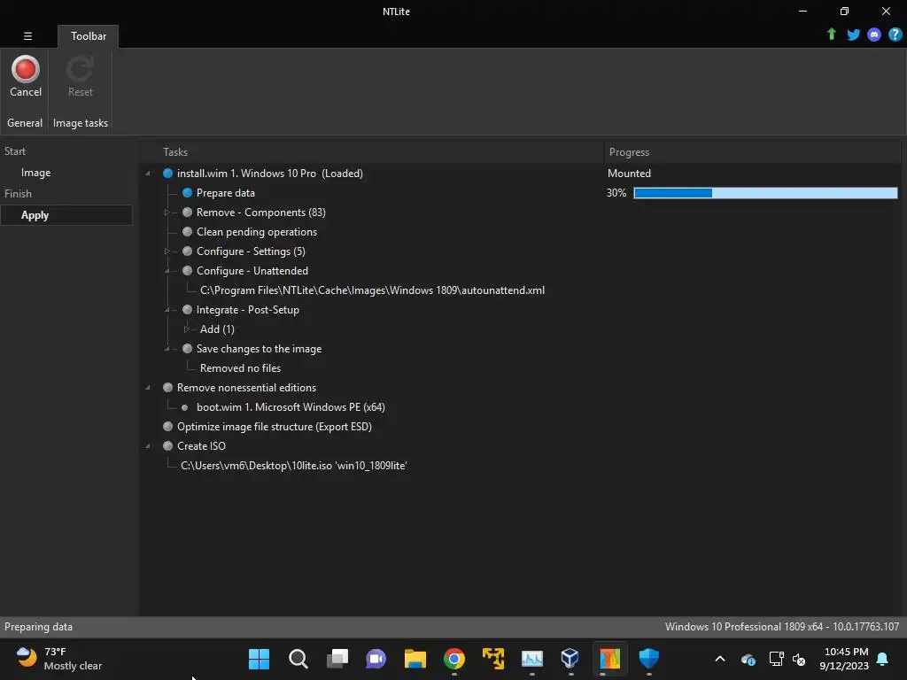Viewport: 907px width, 680px height.
Task: Expand Remove - Components (83) node
Action: coord(167,212)
